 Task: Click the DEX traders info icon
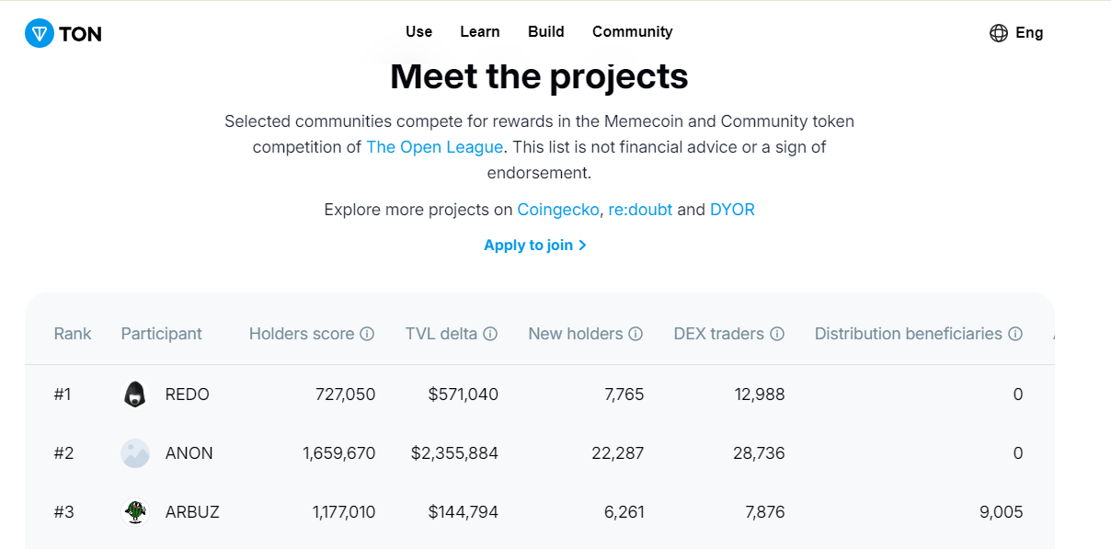[x=777, y=334]
